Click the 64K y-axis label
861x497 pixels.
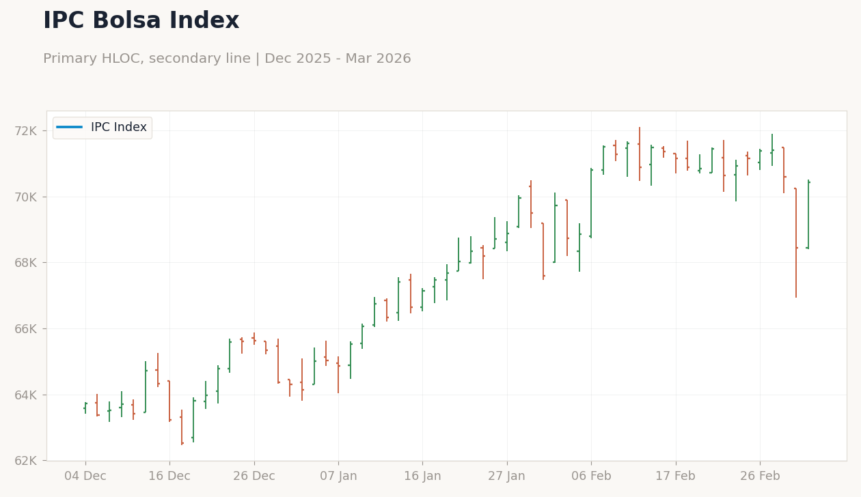[30, 395]
